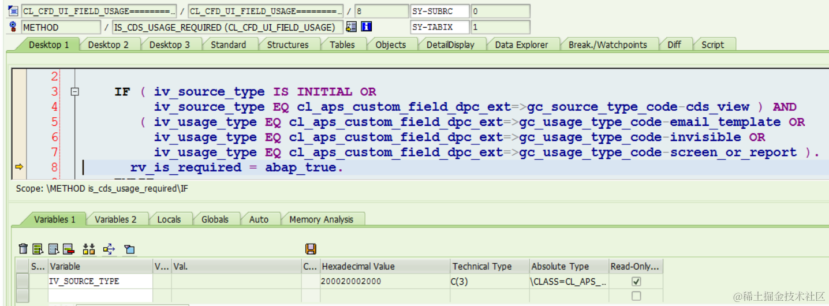Open the Data Explorer tab
The height and width of the screenshot is (306, 829).
521,44
